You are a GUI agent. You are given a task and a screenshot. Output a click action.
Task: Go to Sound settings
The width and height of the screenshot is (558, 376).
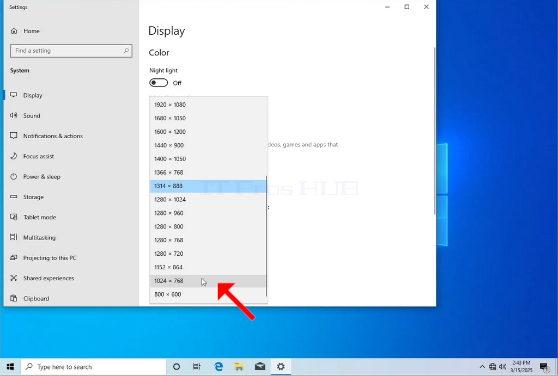click(x=32, y=115)
